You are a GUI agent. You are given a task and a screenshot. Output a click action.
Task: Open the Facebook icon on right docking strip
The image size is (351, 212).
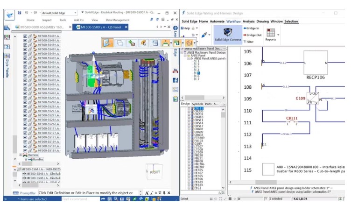coord(175,80)
